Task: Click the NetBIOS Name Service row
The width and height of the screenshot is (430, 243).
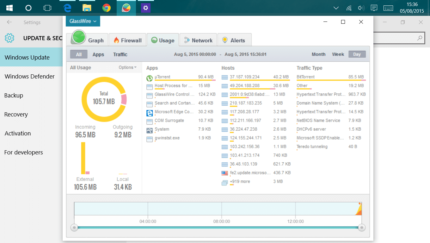Action: point(331,121)
